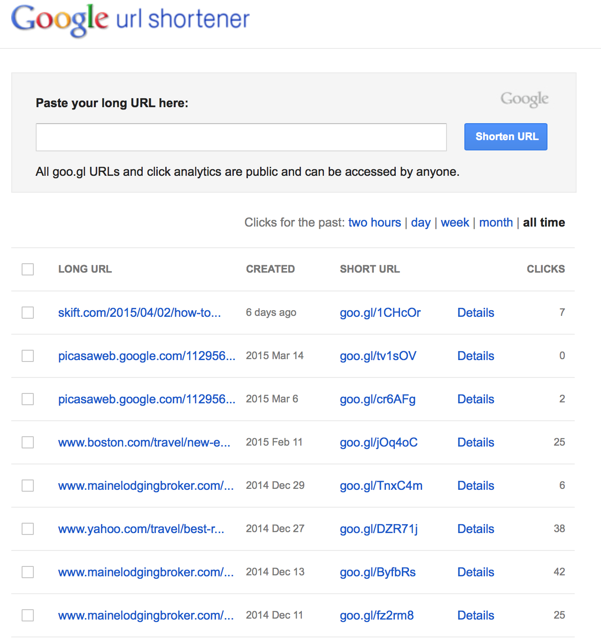Screen dimensions: 601x644
Task: Open the skift.com long URL link
Action: tap(139, 313)
